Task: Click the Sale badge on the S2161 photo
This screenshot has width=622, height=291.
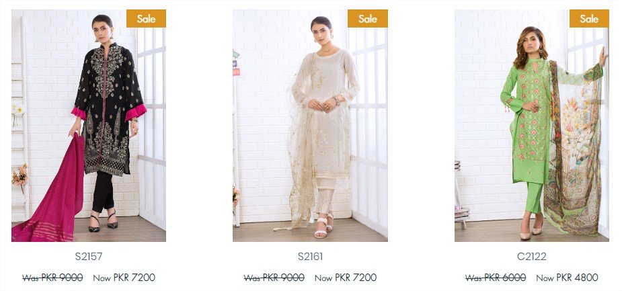Action: pyautogui.click(x=368, y=19)
